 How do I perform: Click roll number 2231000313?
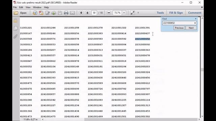coord(95,50)
